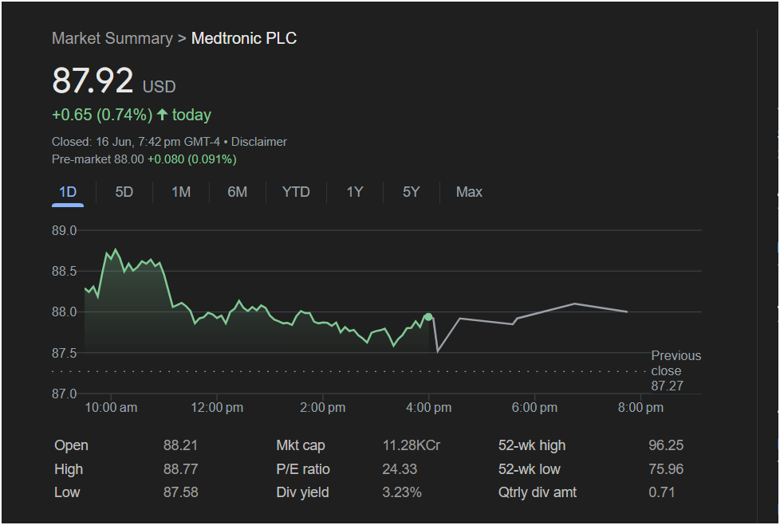Click the 52-wk high label
Viewport: 780px width, 525px height.
point(532,445)
